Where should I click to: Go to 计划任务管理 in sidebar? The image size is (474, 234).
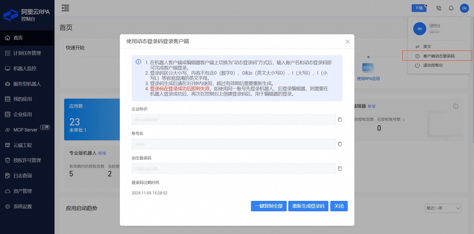pyautogui.click(x=27, y=53)
